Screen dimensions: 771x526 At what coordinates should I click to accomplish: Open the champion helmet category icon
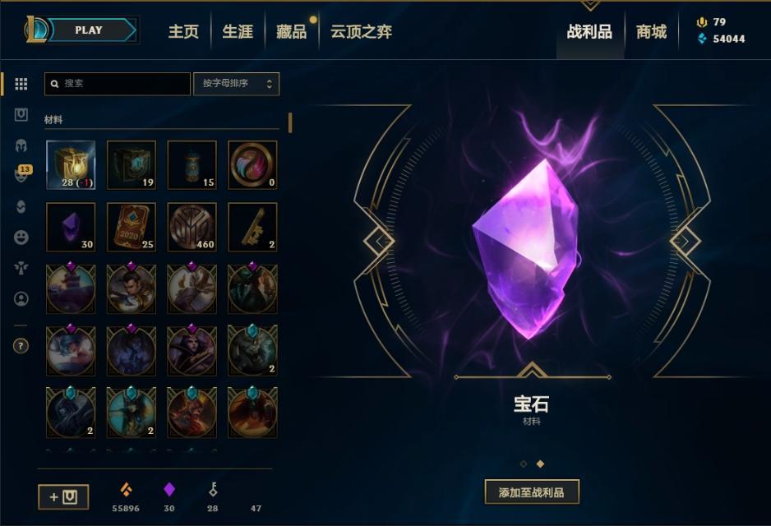[21, 145]
